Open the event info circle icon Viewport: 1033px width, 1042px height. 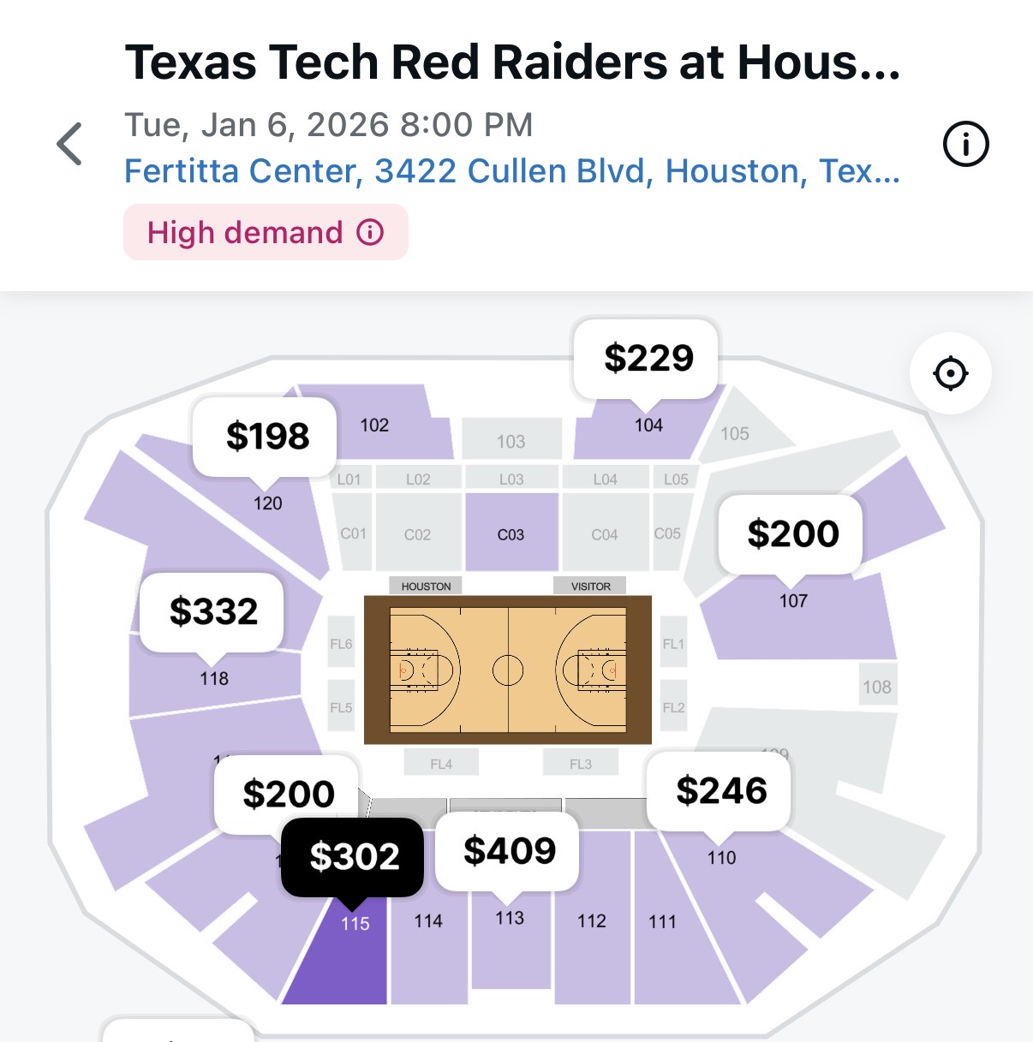[x=965, y=144]
